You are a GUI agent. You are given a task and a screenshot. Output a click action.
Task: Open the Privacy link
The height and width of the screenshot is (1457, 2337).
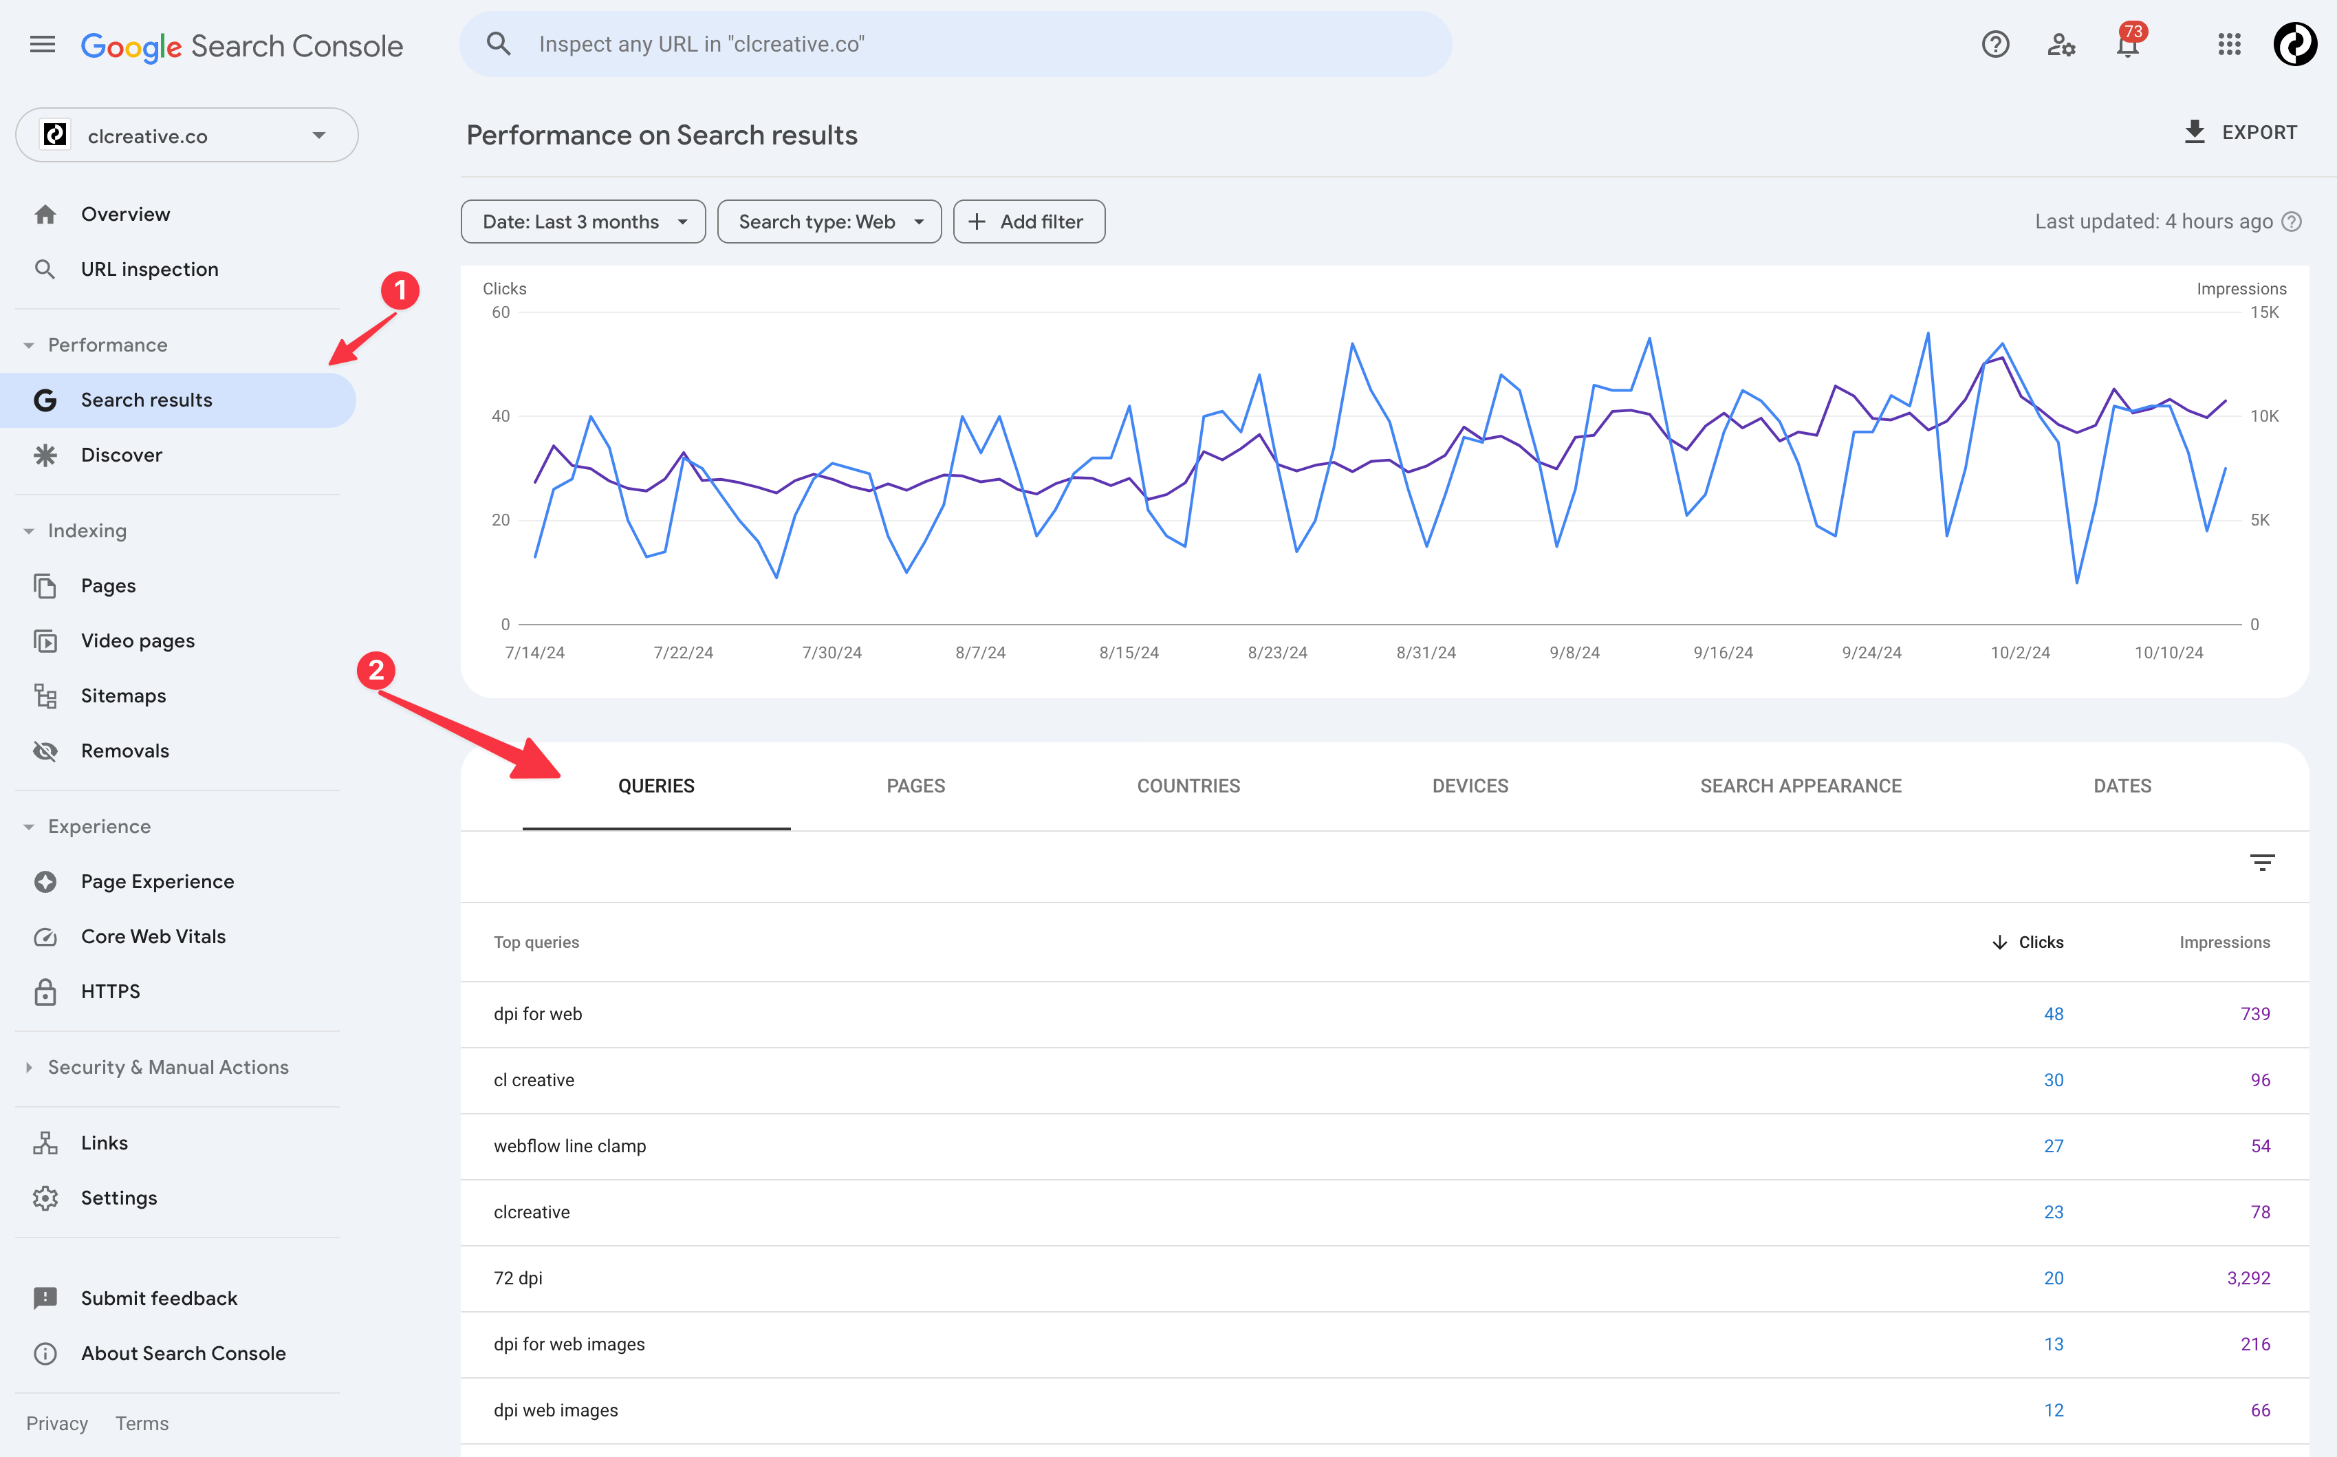pos(57,1423)
